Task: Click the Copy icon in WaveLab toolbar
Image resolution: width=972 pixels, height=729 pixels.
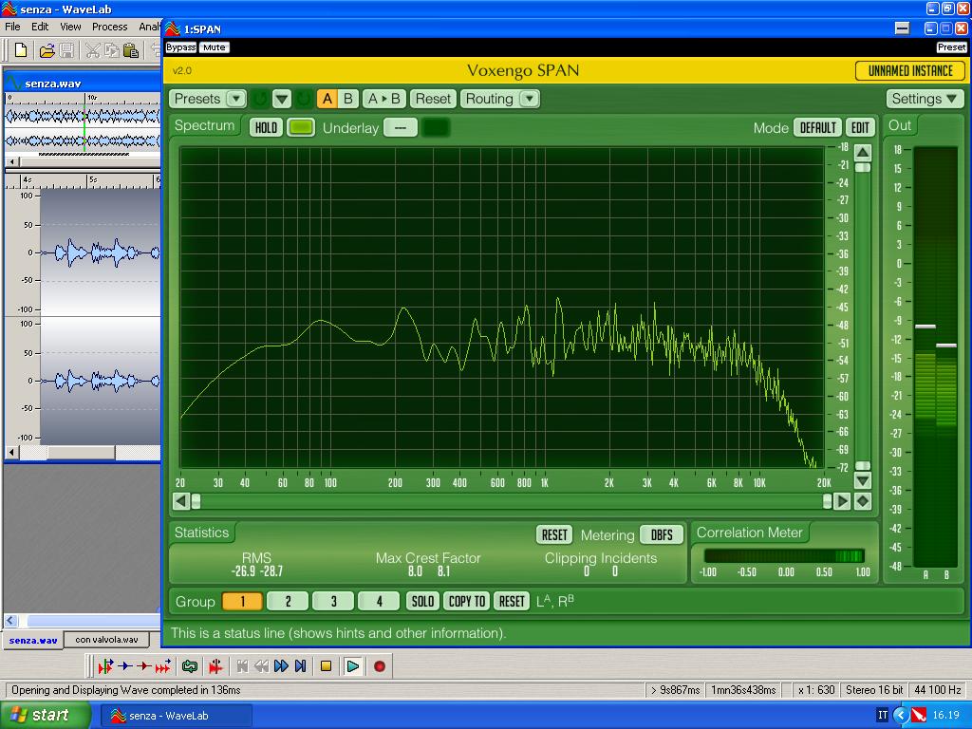Action: click(x=112, y=50)
